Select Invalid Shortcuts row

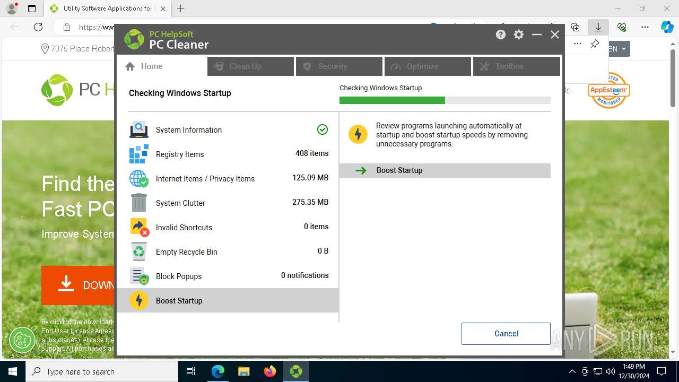tap(228, 227)
